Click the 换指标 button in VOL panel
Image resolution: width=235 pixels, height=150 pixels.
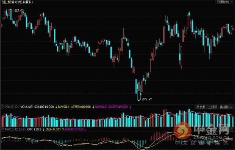[224, 107]
